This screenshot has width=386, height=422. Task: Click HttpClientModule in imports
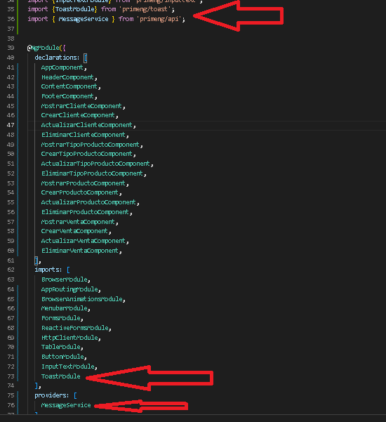(x=69, y=338)
